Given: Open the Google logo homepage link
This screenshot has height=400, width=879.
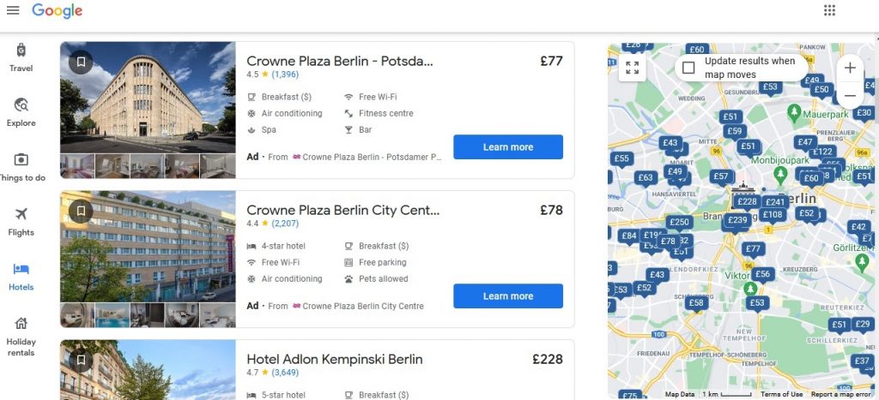Looking at the screenshot, I should click(x=58, y=10).
